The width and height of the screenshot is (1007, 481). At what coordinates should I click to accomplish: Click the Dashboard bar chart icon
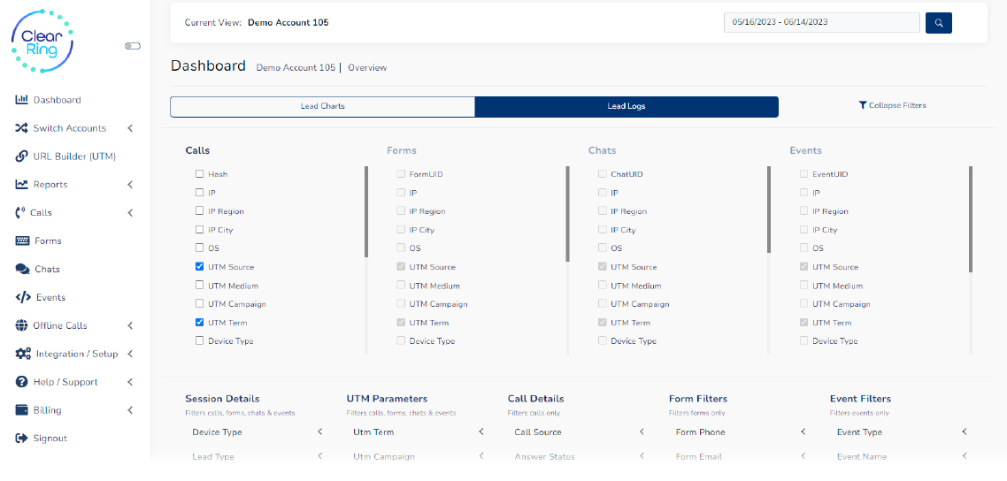coord(22,100)
